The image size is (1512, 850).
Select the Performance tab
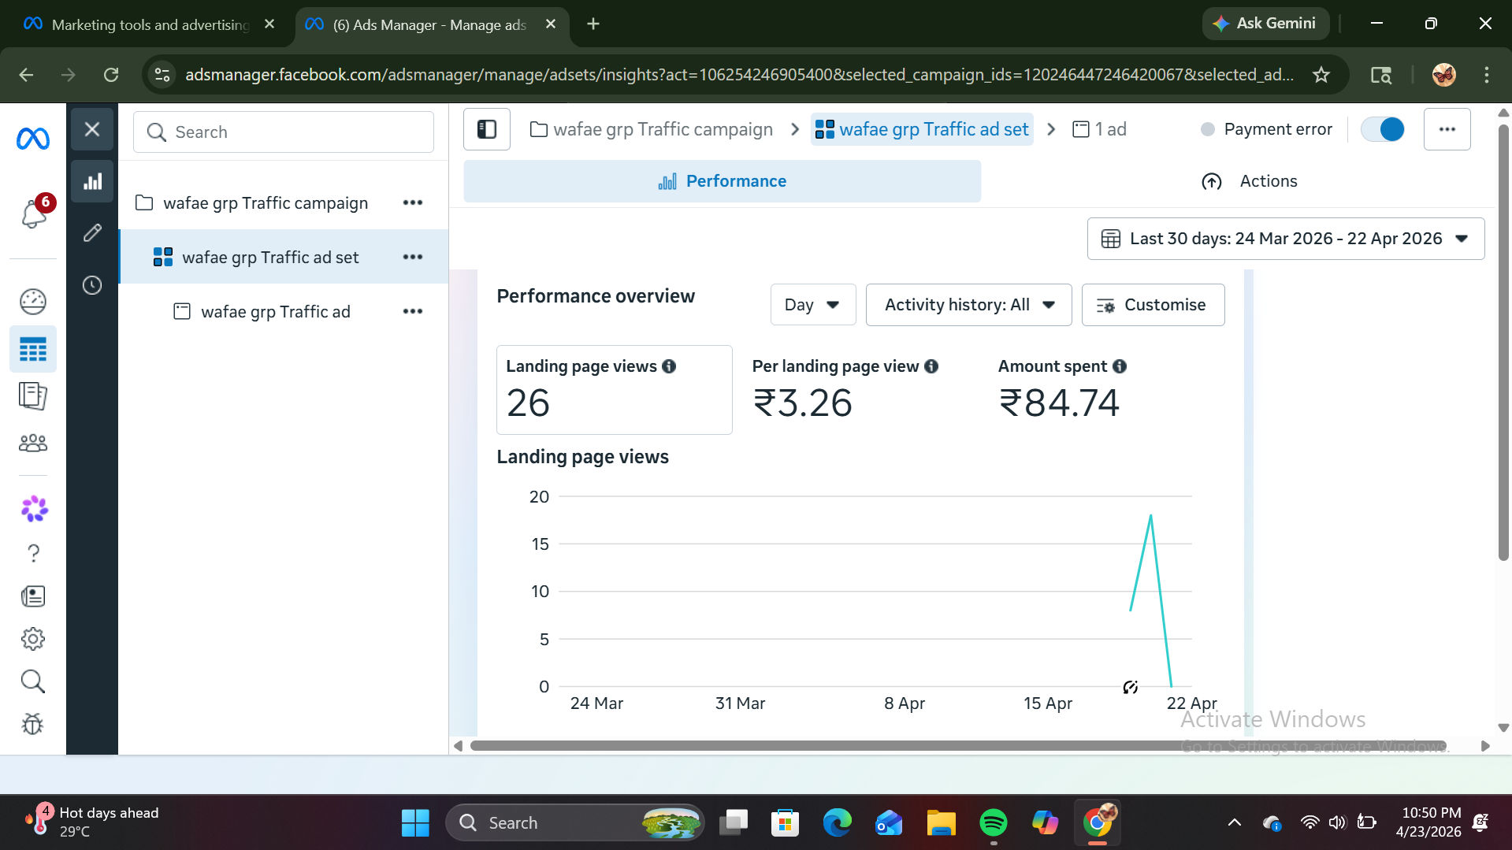(x=723, y=181)
